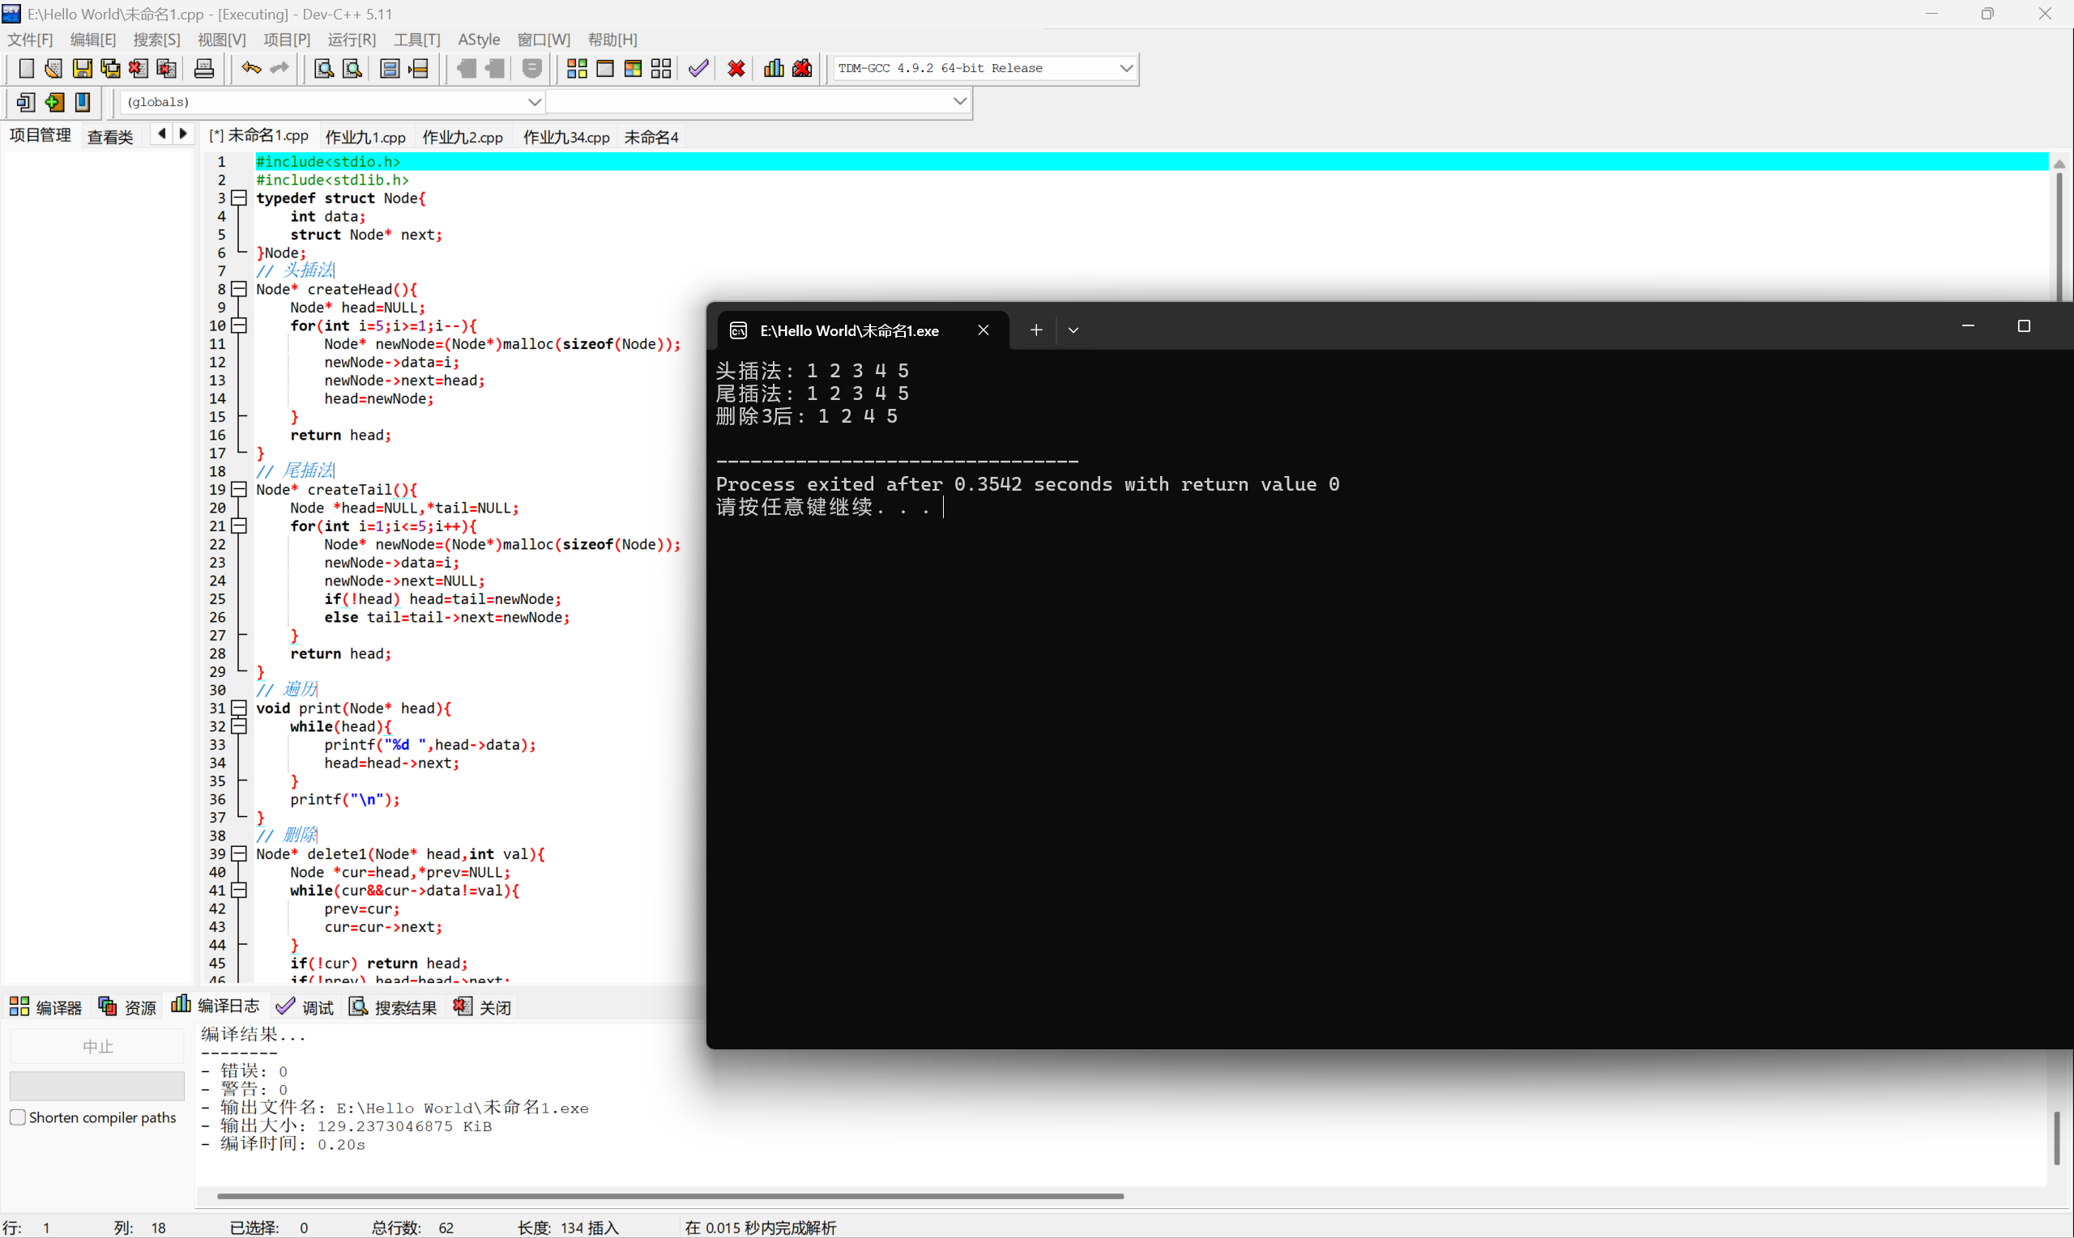Click the 关闭 button in bottom panel
Screen dimensions: 2074x1238
482,1007
